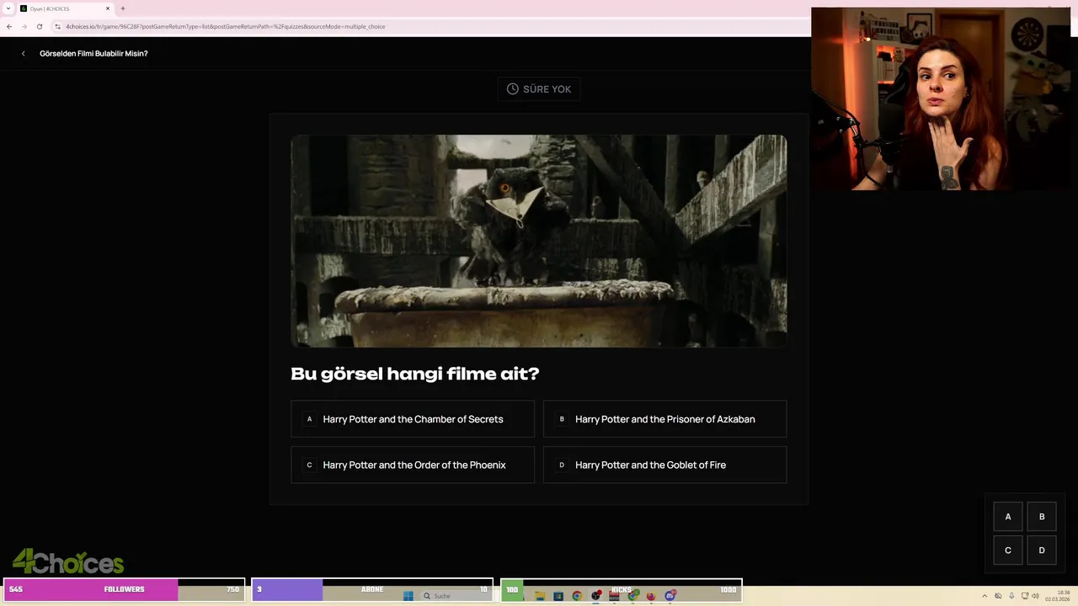Open Microsoft Store from the taskbar
The image size is (1078, 606).
click(x=558, y=596)
